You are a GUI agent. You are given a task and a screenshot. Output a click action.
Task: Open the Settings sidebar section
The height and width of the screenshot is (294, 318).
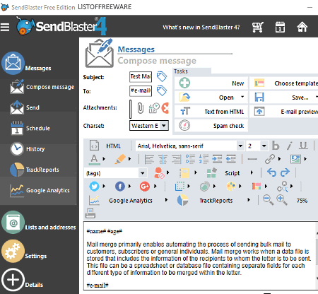tap(24, 252)
